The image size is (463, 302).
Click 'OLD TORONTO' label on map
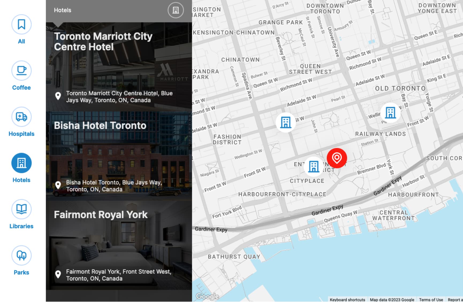click(400, 88)
